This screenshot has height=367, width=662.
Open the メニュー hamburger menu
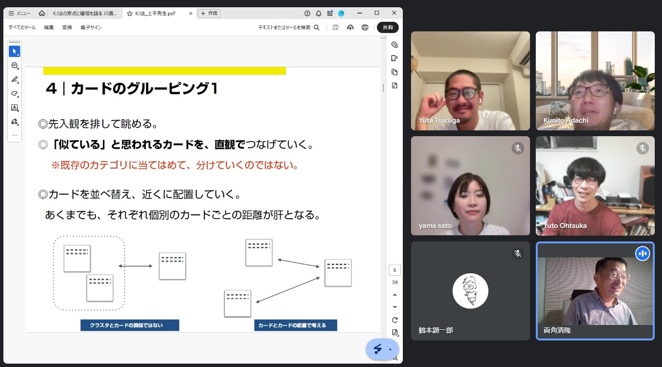(19, 14)
